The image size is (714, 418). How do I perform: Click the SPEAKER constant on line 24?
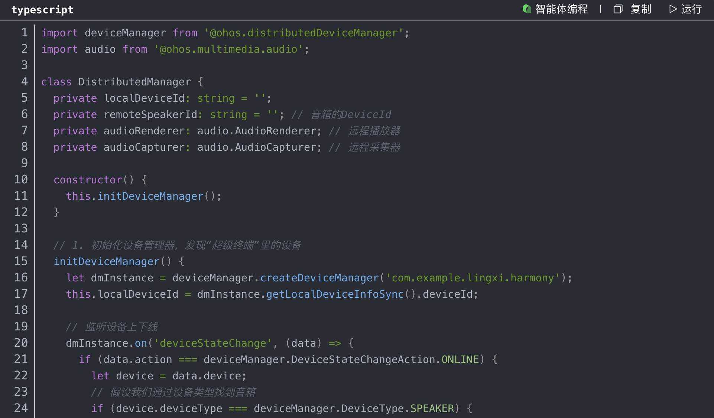point(432,409)
